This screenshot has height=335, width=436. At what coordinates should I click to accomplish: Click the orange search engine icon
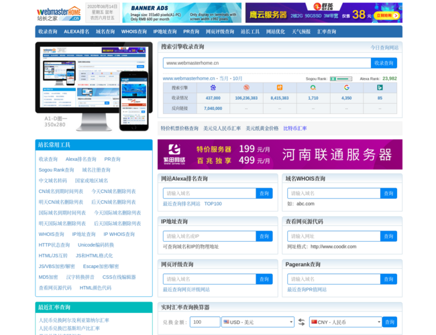pyautogui.click(x=280, y=88)
